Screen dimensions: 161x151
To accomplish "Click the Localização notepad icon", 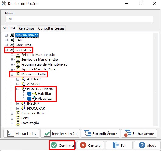I will pos(18,123).
